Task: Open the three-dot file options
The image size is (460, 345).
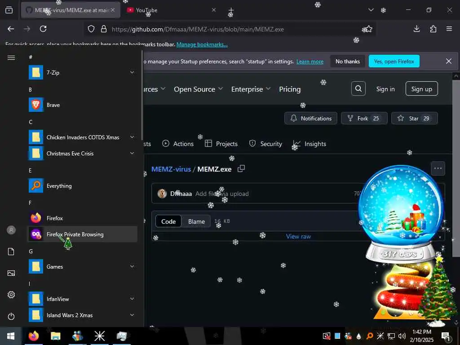Action: 438,168
